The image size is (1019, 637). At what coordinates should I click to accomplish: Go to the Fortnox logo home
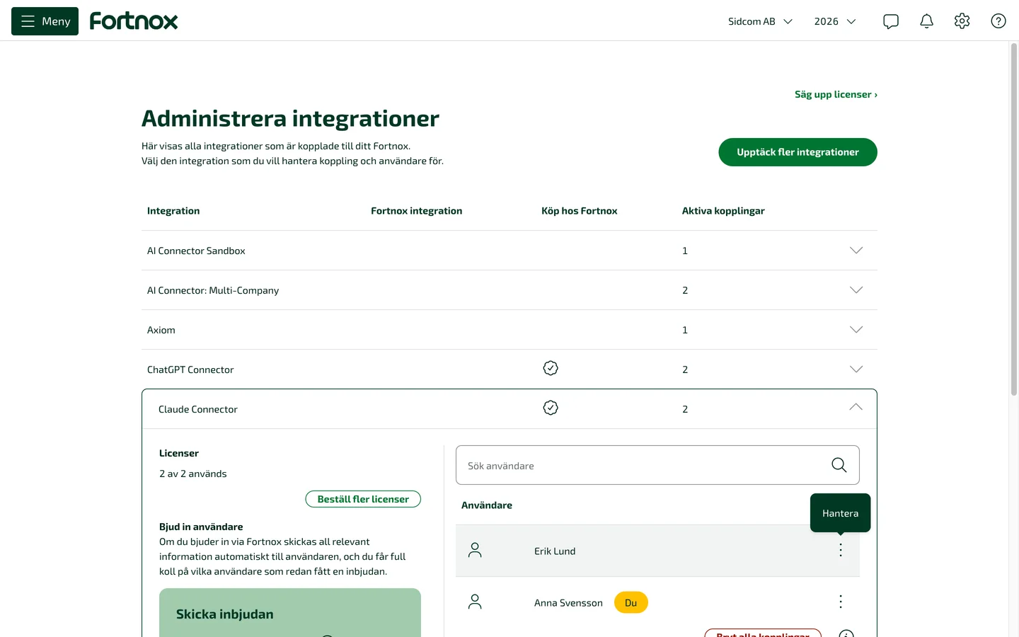coord(134,21)
